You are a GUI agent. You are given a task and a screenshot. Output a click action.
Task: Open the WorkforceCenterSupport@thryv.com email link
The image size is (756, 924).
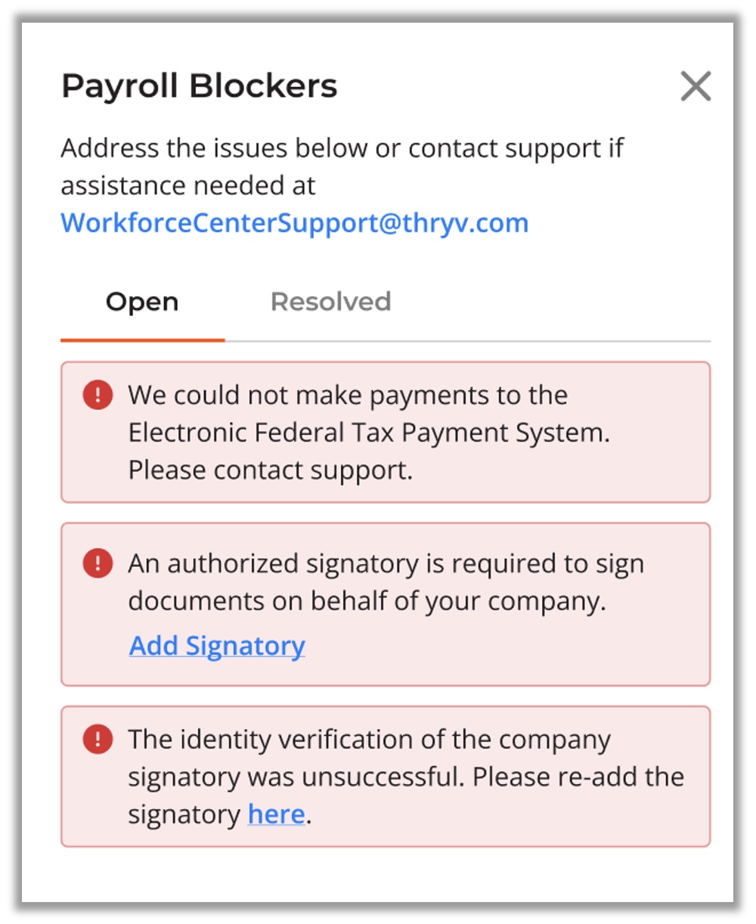tap(294, 223)
